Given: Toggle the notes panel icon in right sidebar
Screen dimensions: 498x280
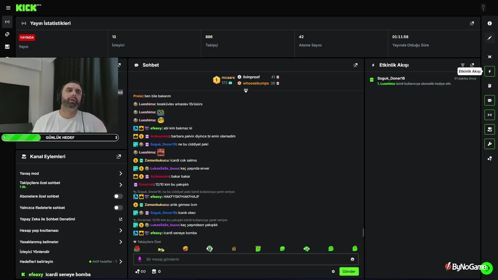Looking at the screenshot, I should click(489, 86).
